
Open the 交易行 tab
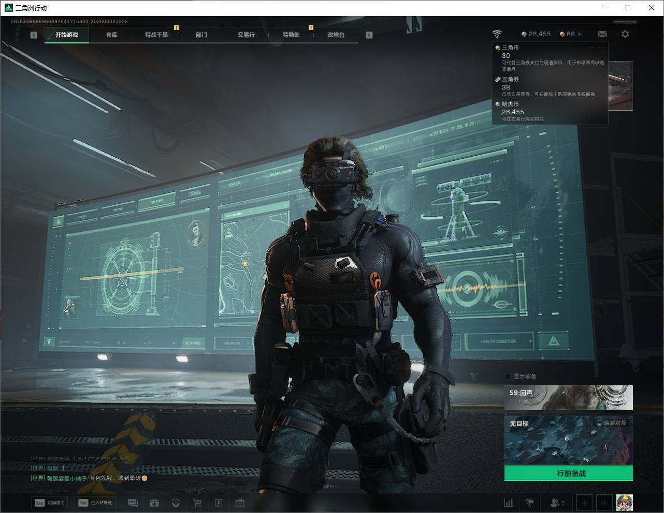click(x=246, y=35)
